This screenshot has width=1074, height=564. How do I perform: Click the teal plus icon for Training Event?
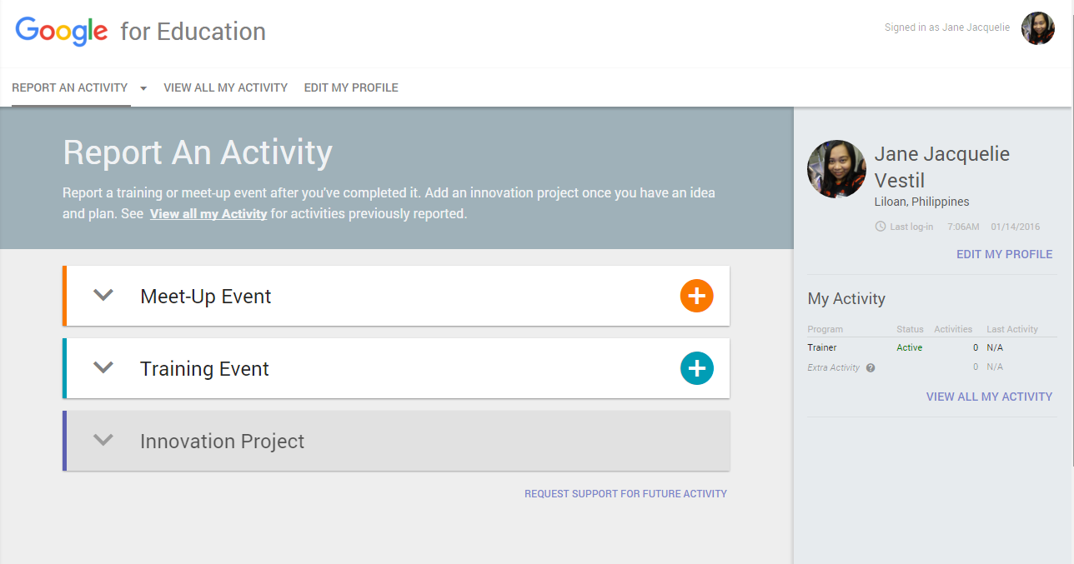tap(696, 368)
